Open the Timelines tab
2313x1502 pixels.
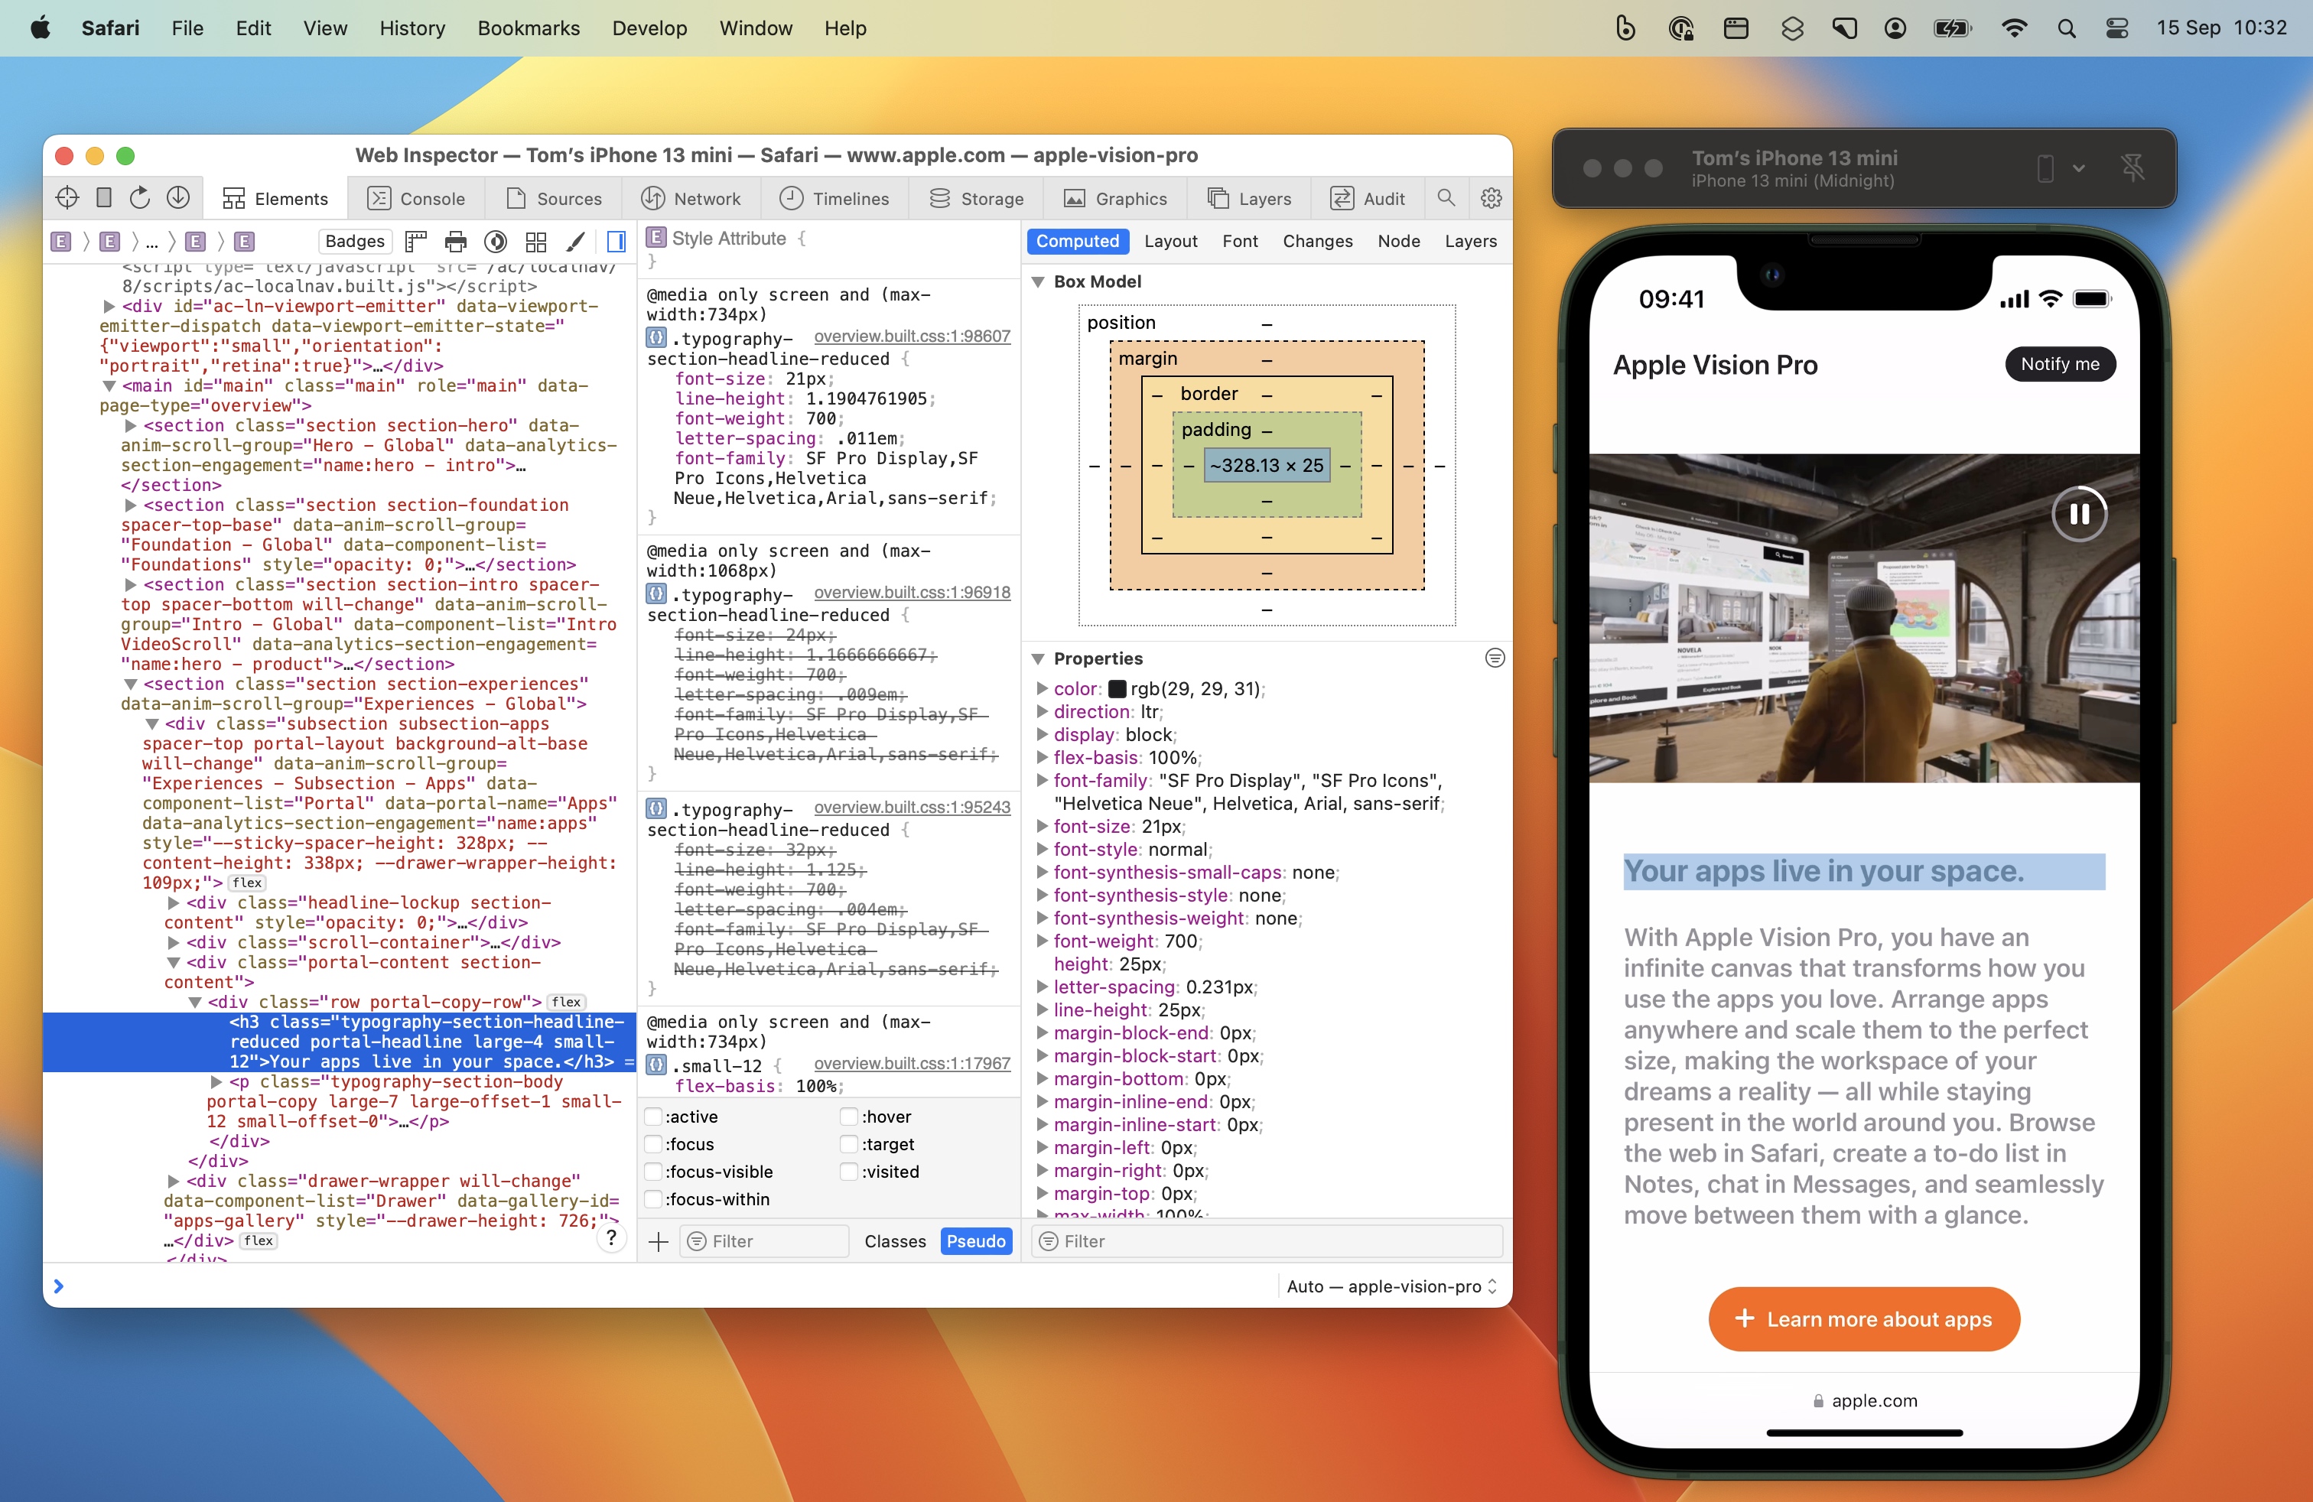tap(834, 198)
